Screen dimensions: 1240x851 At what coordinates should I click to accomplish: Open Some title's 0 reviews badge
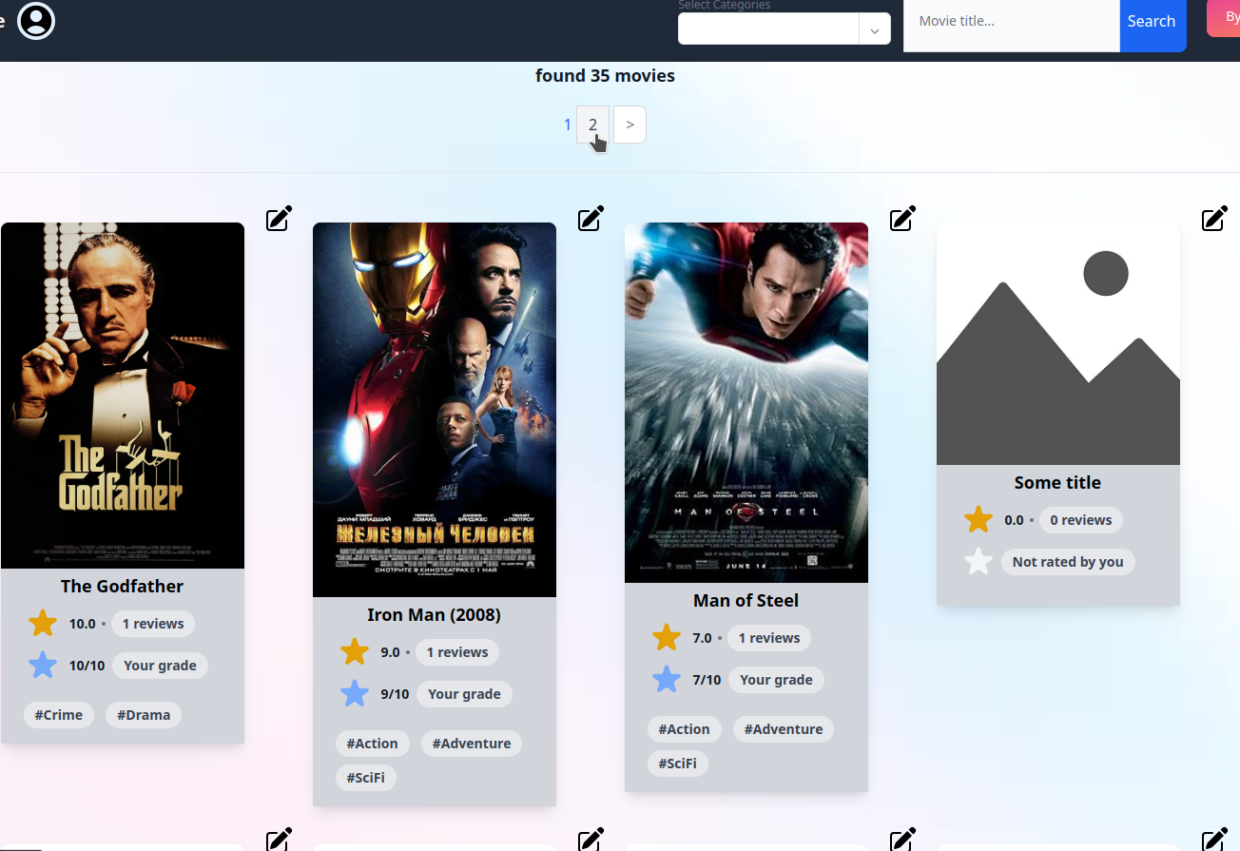point(1081,520)
